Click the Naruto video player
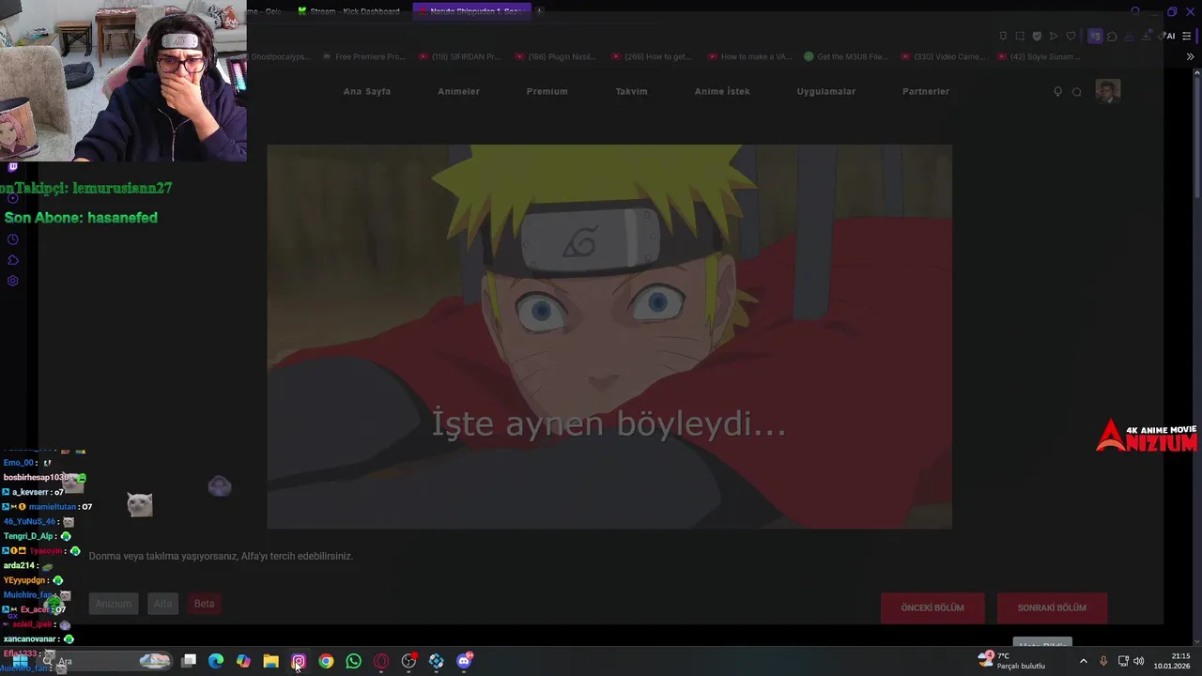 pos(609,336)
